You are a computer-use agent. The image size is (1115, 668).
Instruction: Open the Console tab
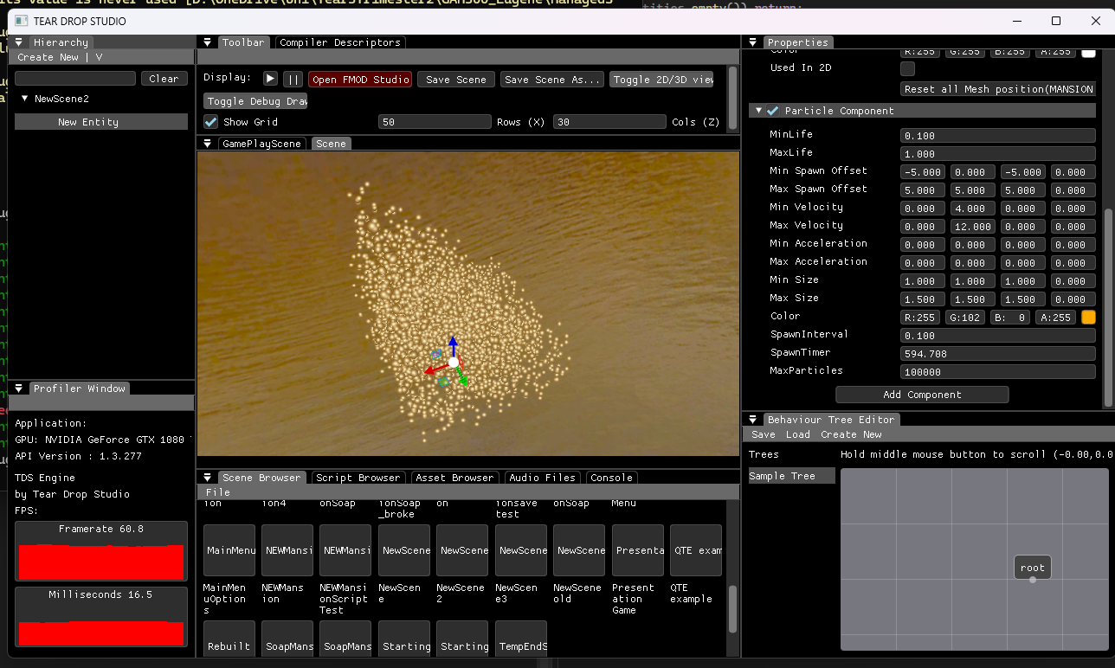click(x=611, y=477)
